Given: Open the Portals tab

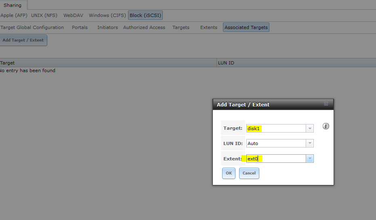Looking at the screenshot, I should 80,27.
